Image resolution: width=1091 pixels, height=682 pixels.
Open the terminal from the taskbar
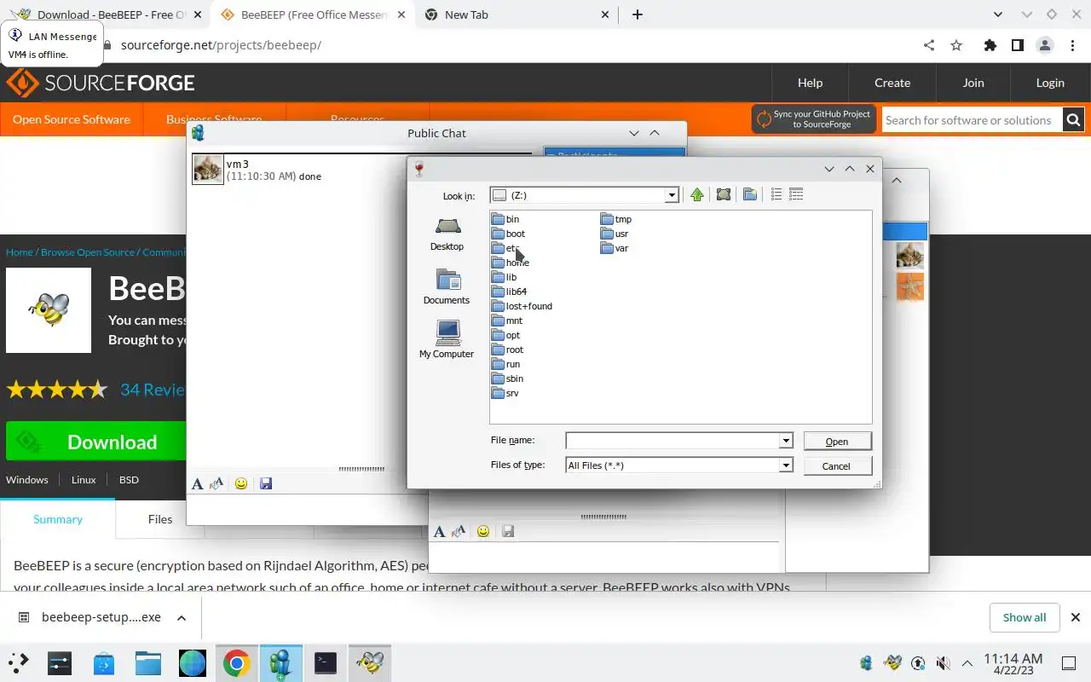pyautogui.click(x=325, y=663)
